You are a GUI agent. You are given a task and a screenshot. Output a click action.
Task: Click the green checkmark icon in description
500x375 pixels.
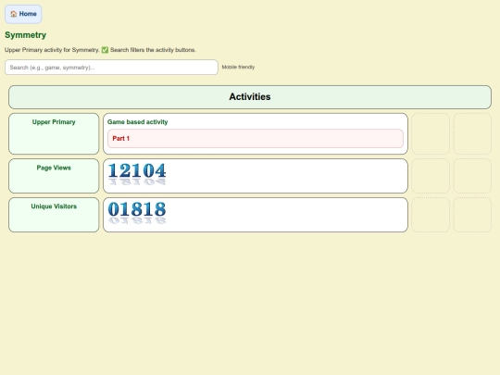tap(105, 50)
